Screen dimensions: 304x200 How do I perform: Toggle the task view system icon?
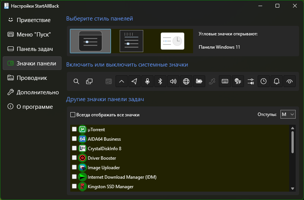[x=89, y=81]
